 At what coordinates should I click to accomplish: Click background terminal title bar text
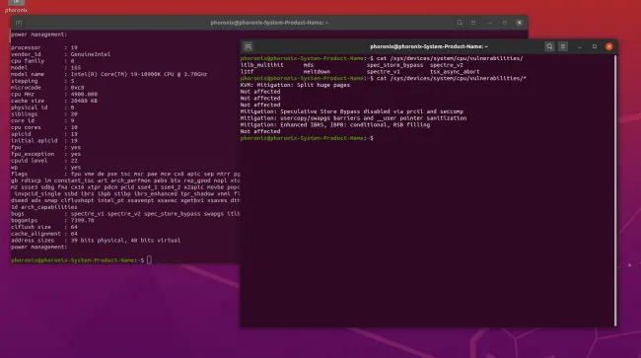point(269,23)
